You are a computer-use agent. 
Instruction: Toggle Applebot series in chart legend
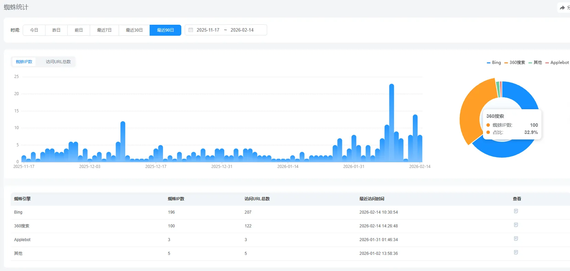click(x=557, y=63)
